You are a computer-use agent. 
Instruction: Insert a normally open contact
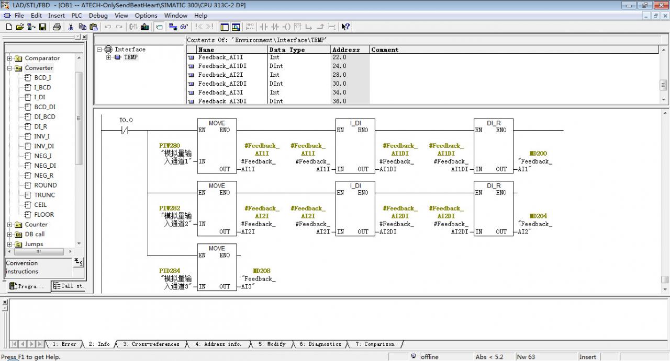pos(263,27)
